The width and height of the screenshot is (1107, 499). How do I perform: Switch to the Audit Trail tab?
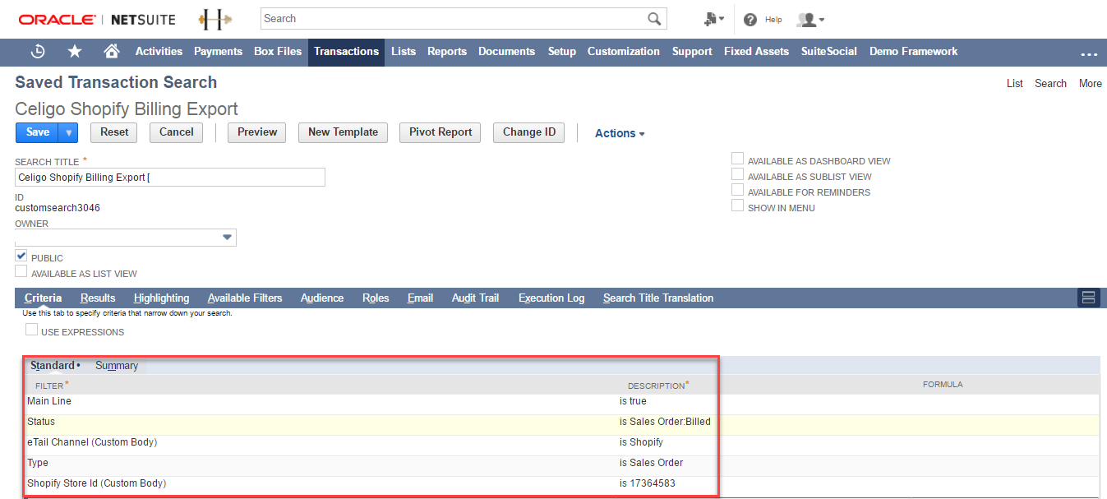(x=475, y=298)
